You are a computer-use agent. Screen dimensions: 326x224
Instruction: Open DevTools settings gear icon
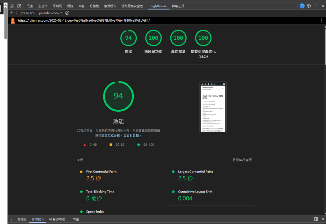click(309, 6)
